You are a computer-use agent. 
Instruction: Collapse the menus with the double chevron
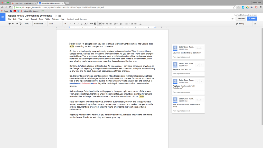coord(255,24)
